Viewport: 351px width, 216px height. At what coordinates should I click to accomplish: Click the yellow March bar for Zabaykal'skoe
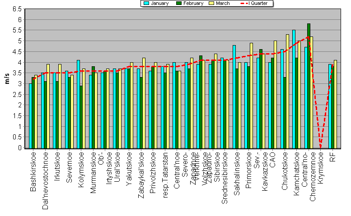[144, 103]
